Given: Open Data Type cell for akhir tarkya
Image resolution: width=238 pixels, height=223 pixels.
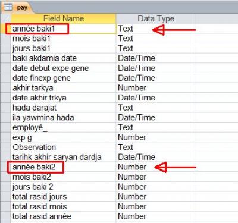Looking at the screenshot, I should click(x=155, y=88).
